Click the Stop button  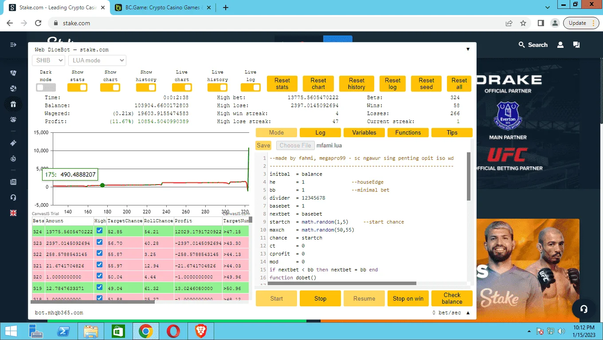tap(320, 298)
